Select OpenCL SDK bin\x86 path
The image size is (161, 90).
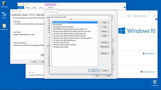(75, 33)
